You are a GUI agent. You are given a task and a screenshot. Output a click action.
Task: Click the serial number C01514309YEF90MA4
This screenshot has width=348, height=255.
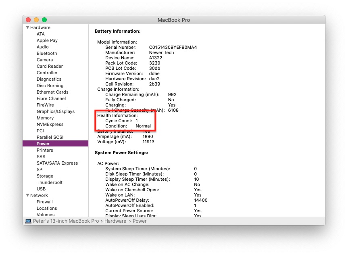(x=173, y=47)
